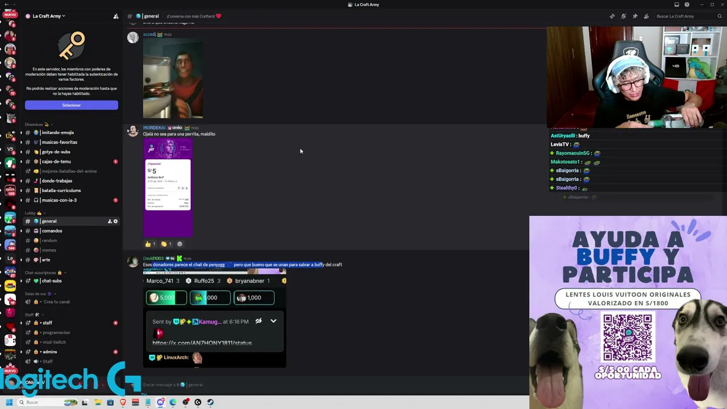Click the Solucionar button
Screen dimensions: 727x409
tap(72, 105)
